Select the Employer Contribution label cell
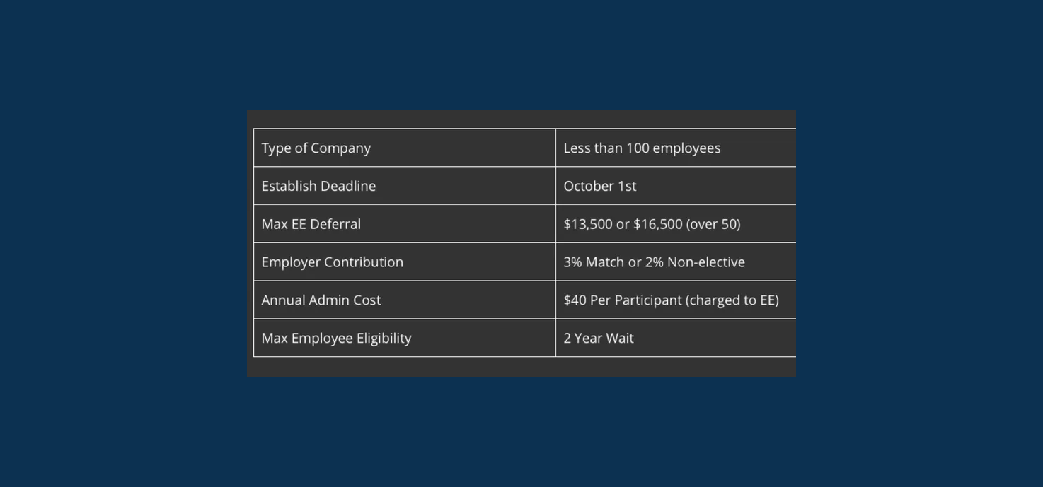 pos(332,262)
